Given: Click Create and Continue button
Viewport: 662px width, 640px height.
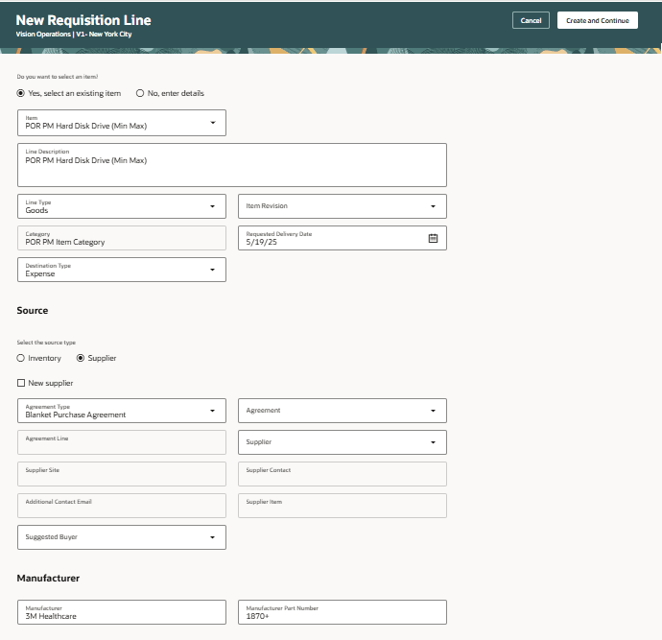Looking at the screenshot, I should [x=598, y=20].
